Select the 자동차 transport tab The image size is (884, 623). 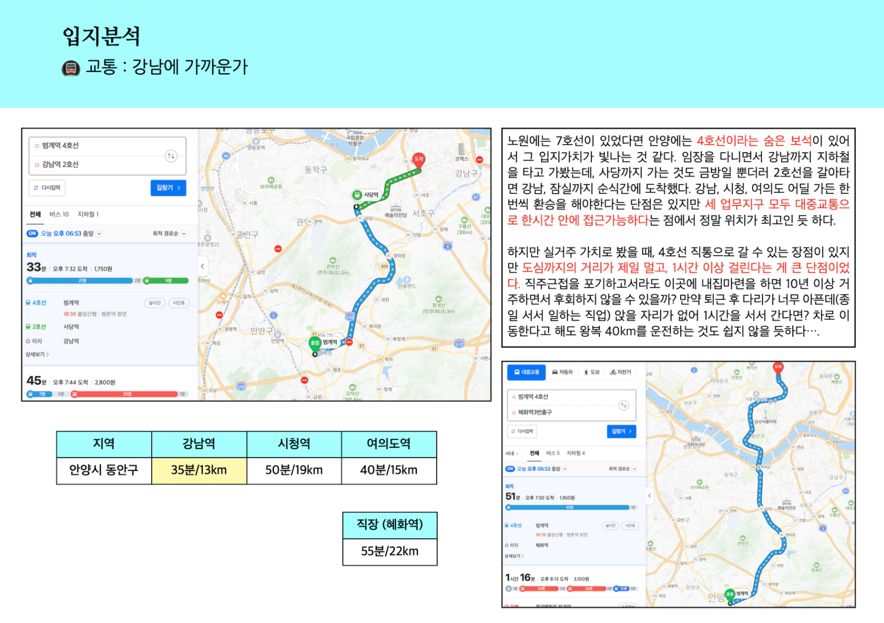(x=562, y=372)
